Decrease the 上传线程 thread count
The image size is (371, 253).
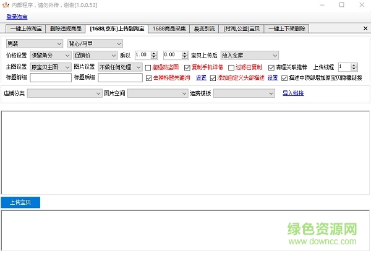[354, 69]
